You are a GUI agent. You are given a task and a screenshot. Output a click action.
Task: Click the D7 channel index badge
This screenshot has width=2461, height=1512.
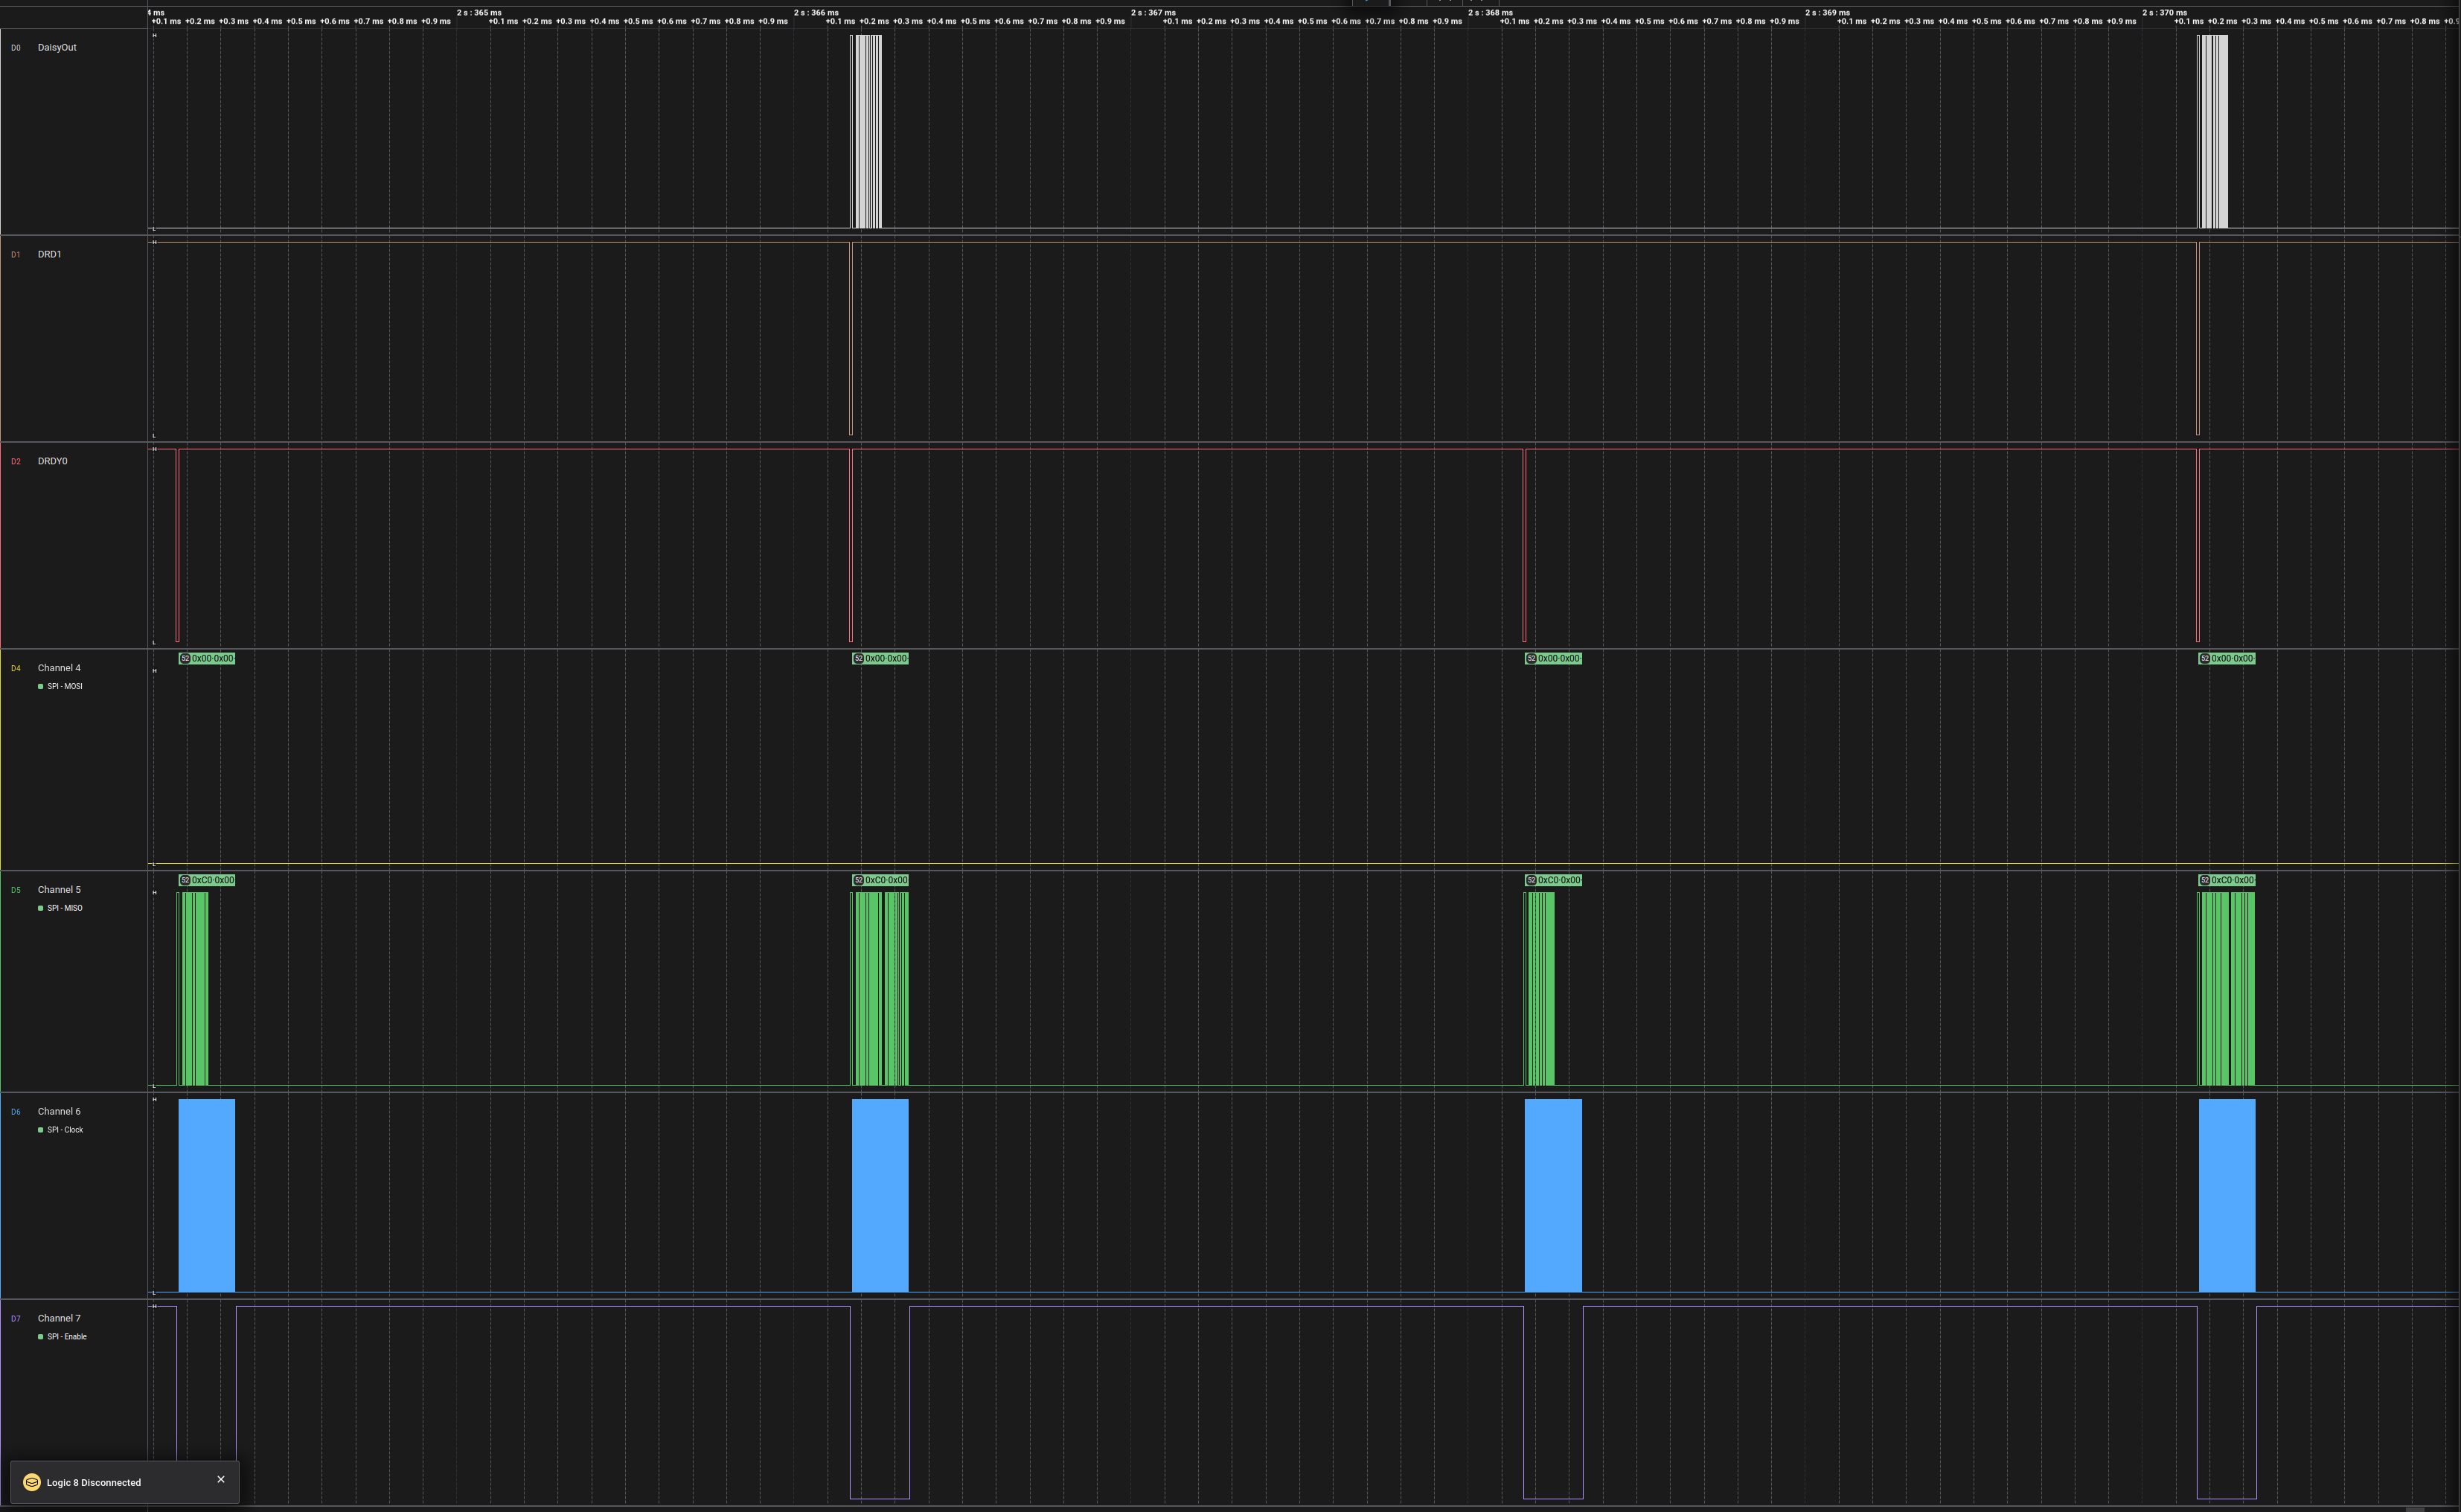tap(15, 1319)
